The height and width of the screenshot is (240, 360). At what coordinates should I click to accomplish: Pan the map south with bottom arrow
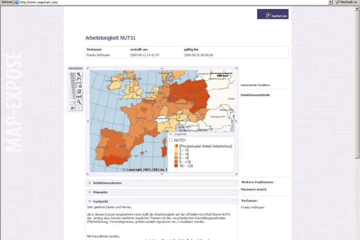(162, 174)
